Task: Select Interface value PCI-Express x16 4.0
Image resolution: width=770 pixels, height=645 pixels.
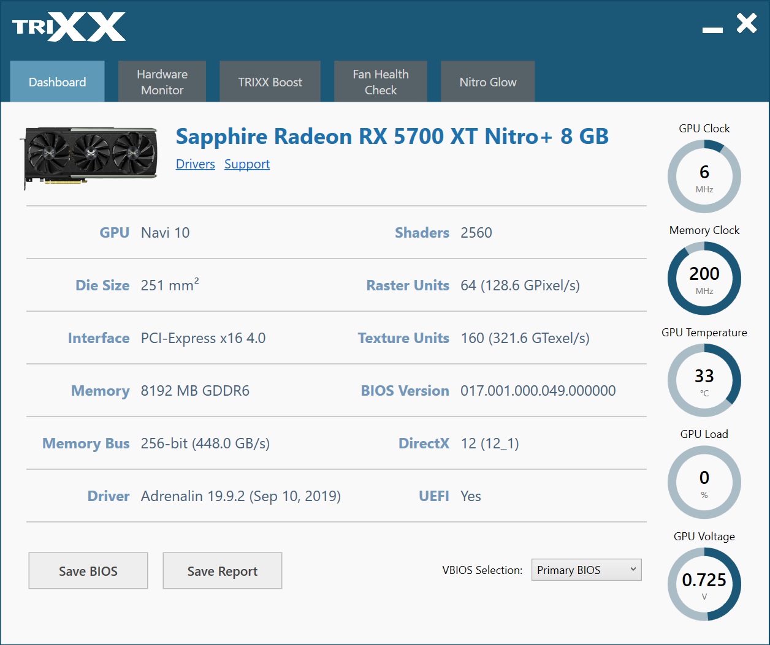Action: (204, 338)
